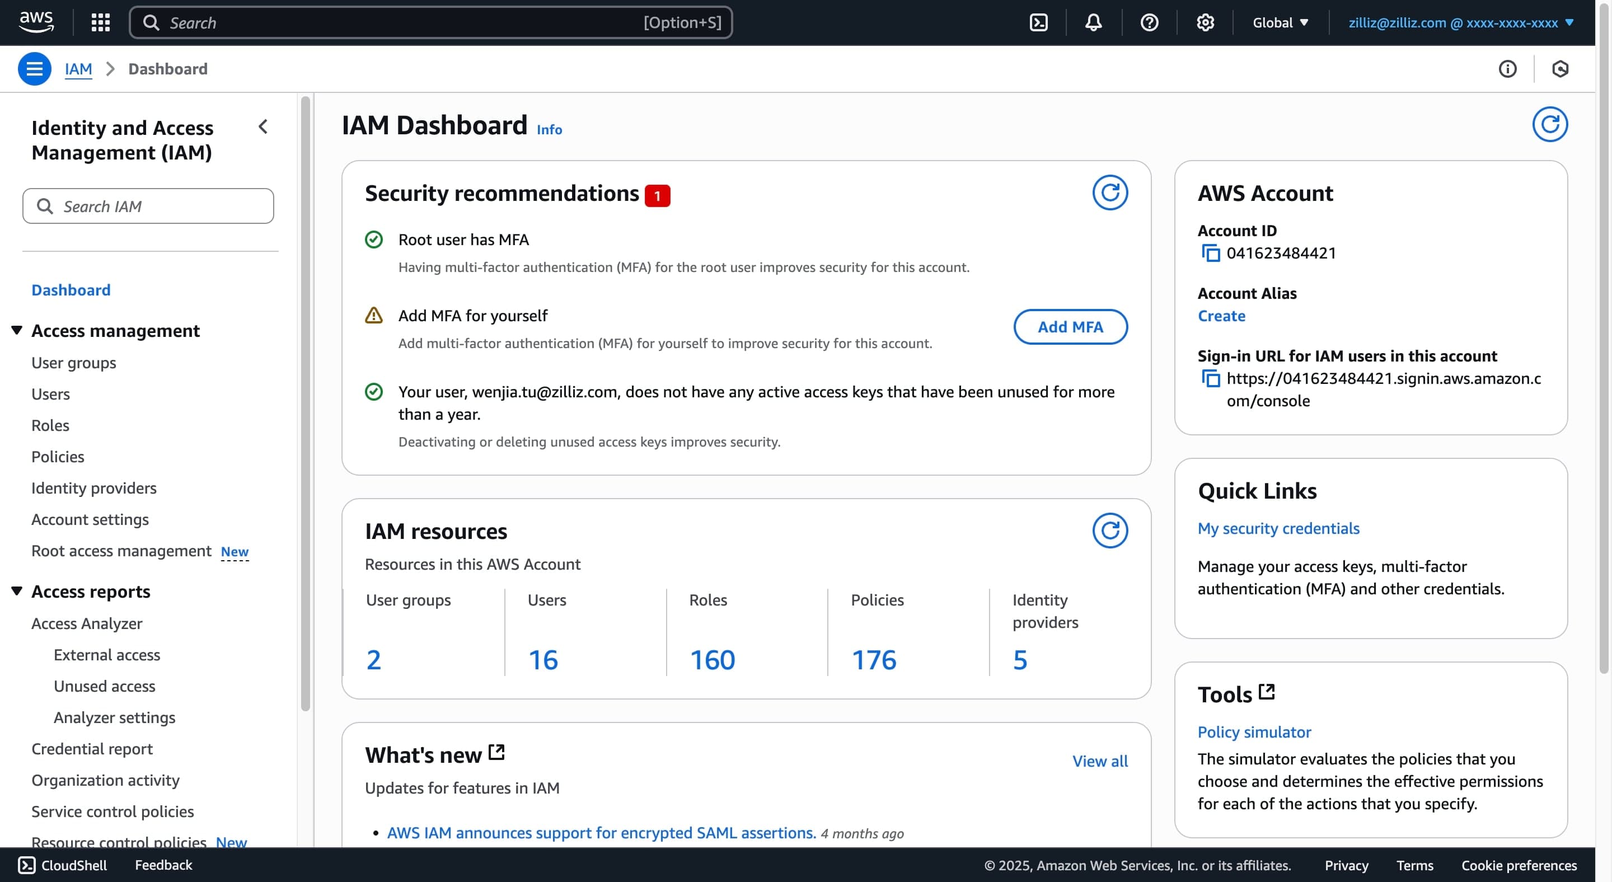Image resolution: width=1612 pixels, height=882 pixels.
Task: Collapse the Access reports section
Action: 17,590
